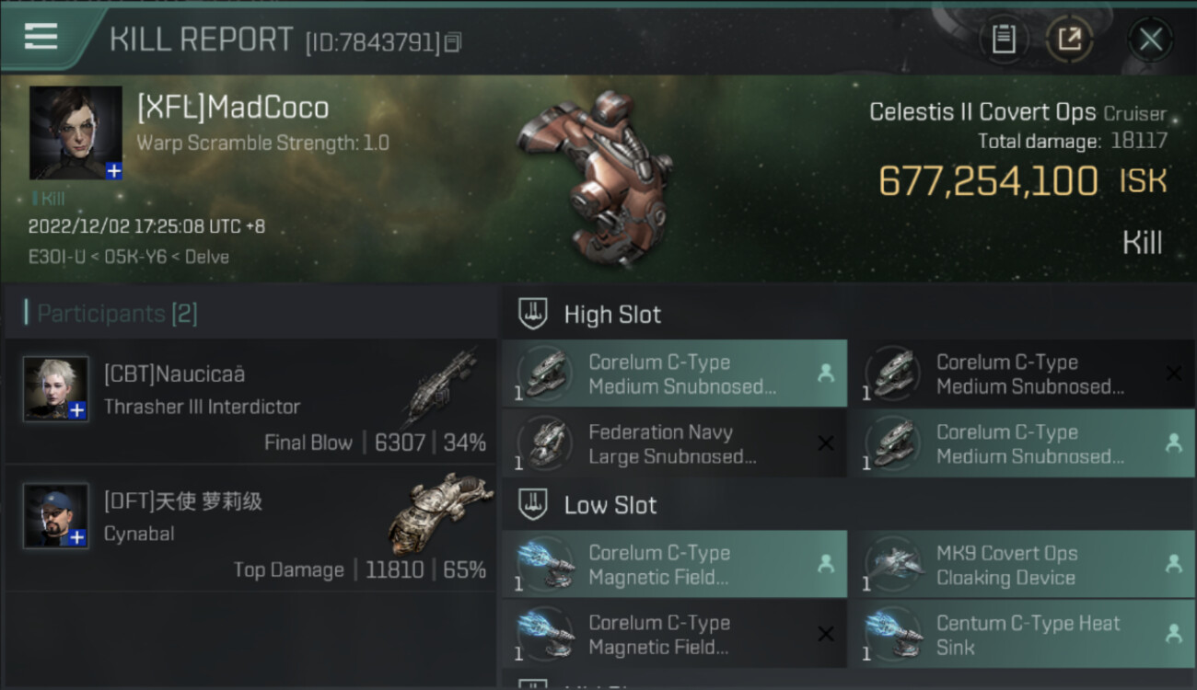Select the Cynabal ship icon
The height and width of the screenshot is (690, 1197).
click(440, 512)
